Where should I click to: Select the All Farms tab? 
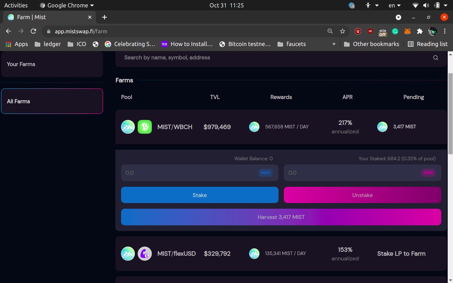tap(52, 101)
